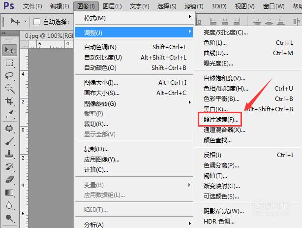Image resolution: width=302 pixels, height=228 pixels.
Task: Choose 应用图像(Y)... menu item
Action: [x=134, y=160]
